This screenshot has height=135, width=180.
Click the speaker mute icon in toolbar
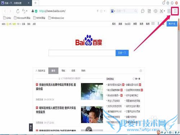click(156, 11)
